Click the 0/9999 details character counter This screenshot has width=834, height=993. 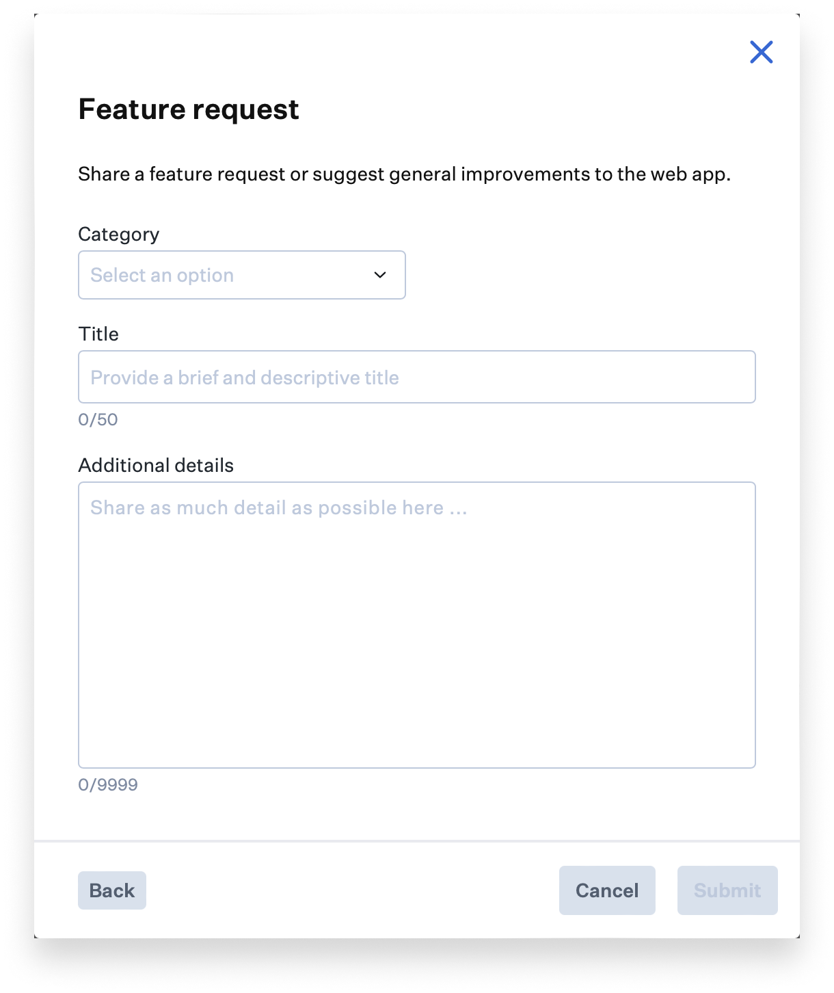click(108, 784)
